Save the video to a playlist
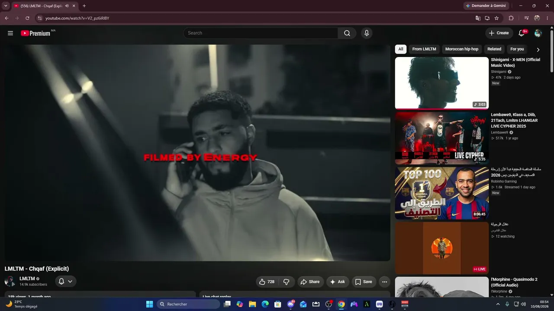The height and width of the screenshot is (311, 554). pos(364,282)
